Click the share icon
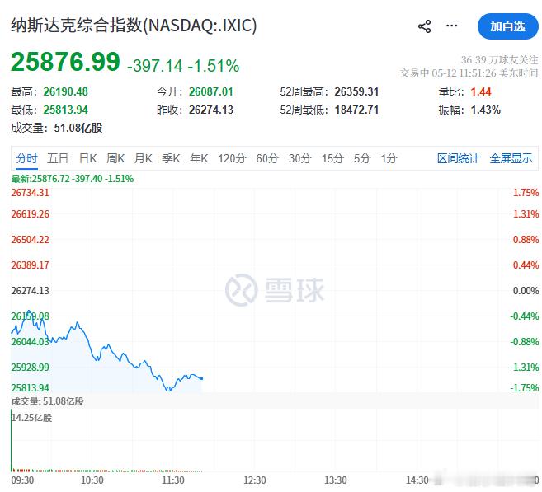This screenshot has width=542, height=492. click(x=425, y=26)
